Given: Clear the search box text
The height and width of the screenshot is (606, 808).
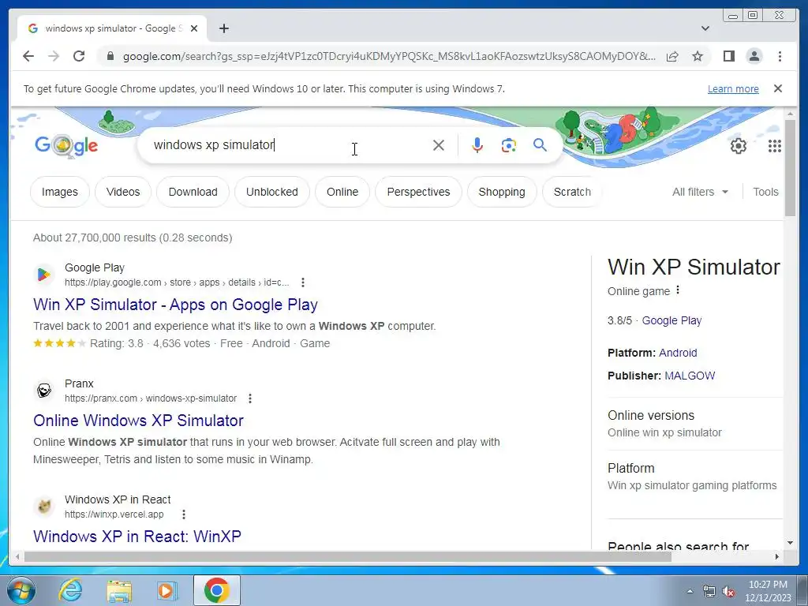Looking at the screenshot, I should click(438, 145).
